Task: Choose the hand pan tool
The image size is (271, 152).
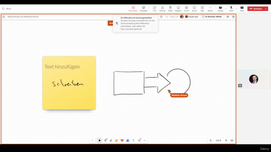Action: point(105,141)
